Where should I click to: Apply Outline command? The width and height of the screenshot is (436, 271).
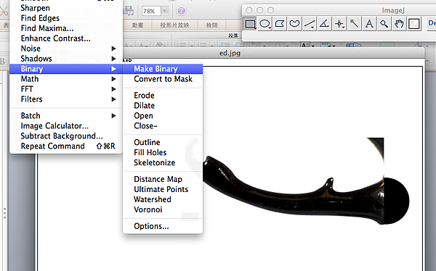click(x=163, y=142)
